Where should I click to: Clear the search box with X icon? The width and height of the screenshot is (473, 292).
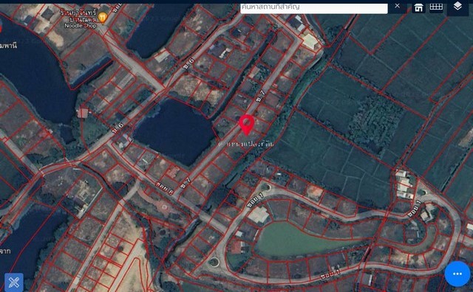tap(398, 6)
